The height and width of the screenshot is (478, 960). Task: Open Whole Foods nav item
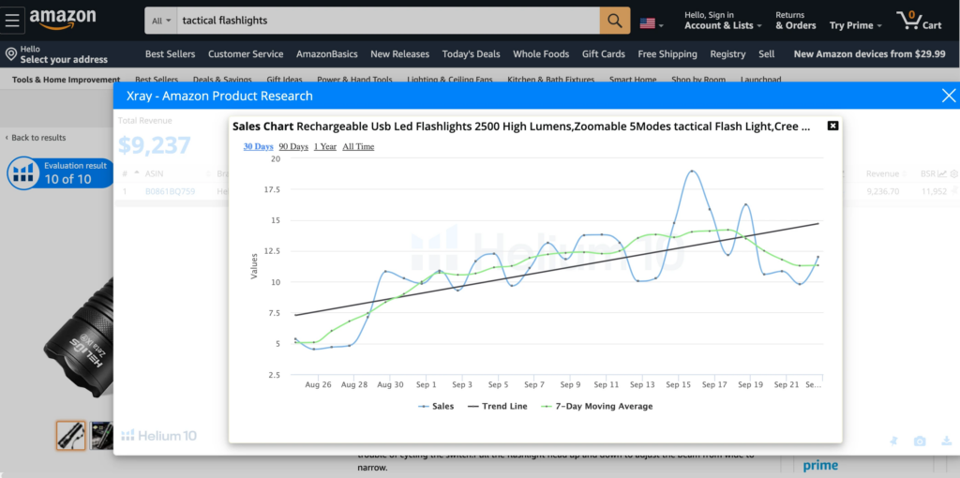[541, 53]
